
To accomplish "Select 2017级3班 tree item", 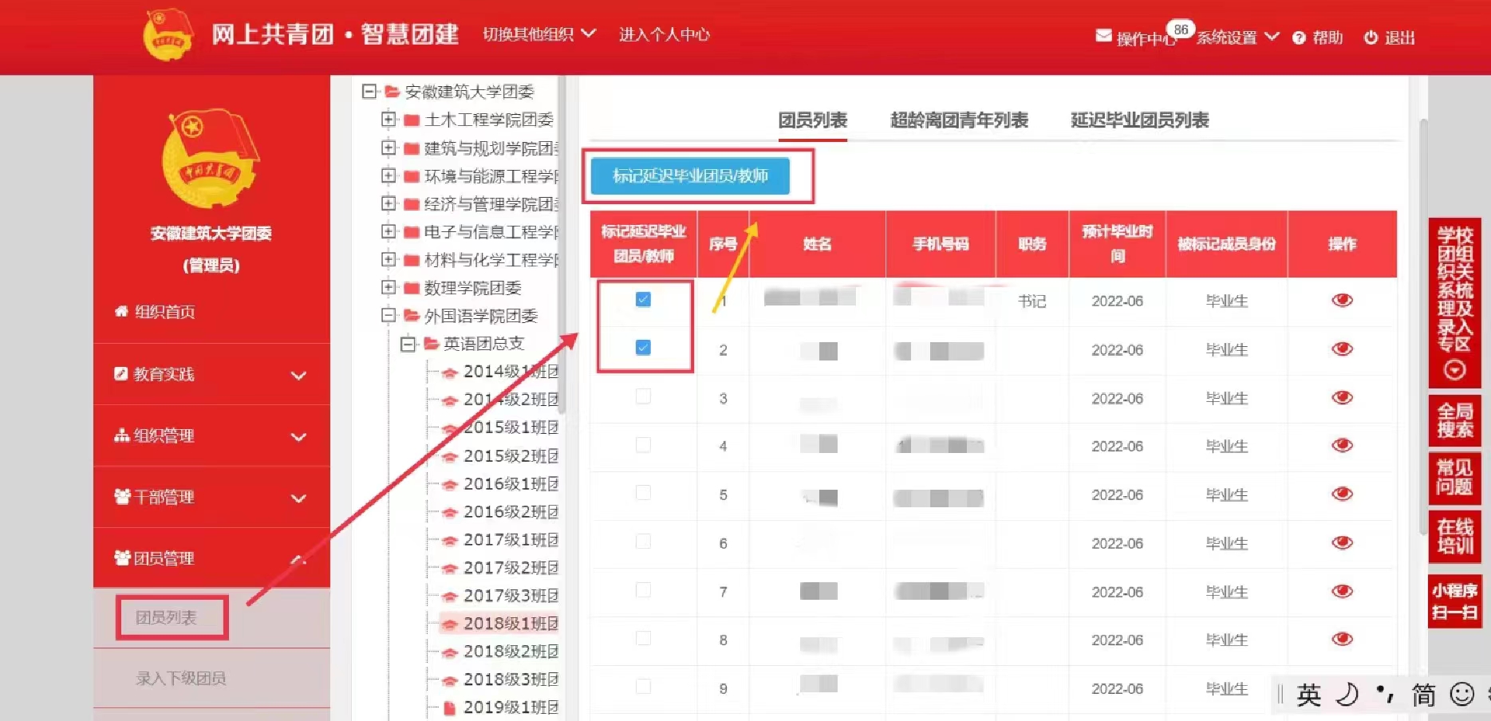I will point(499,596).
